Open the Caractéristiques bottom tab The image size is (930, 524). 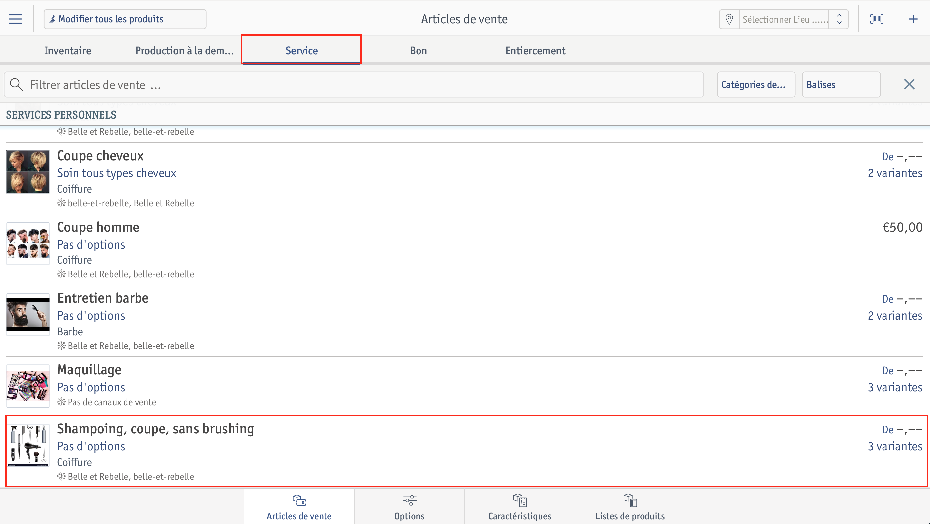[x=519, y=507]
